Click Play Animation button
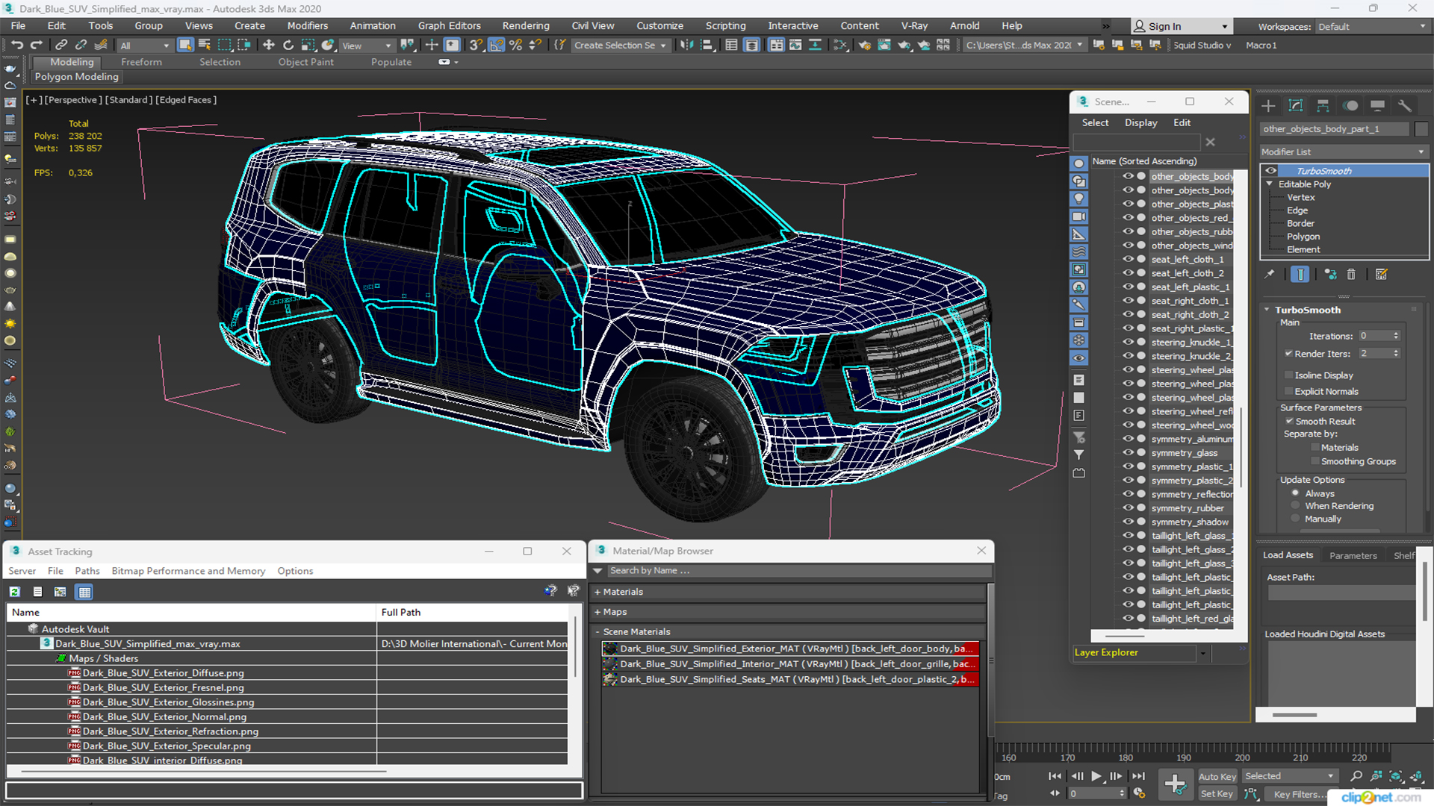The width and height of the screenshot is (1434, 806). tap(1096, 776)
